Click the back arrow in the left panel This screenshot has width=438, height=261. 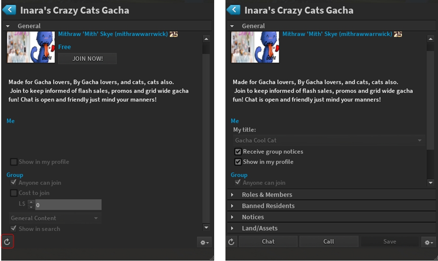click(9, 10)
